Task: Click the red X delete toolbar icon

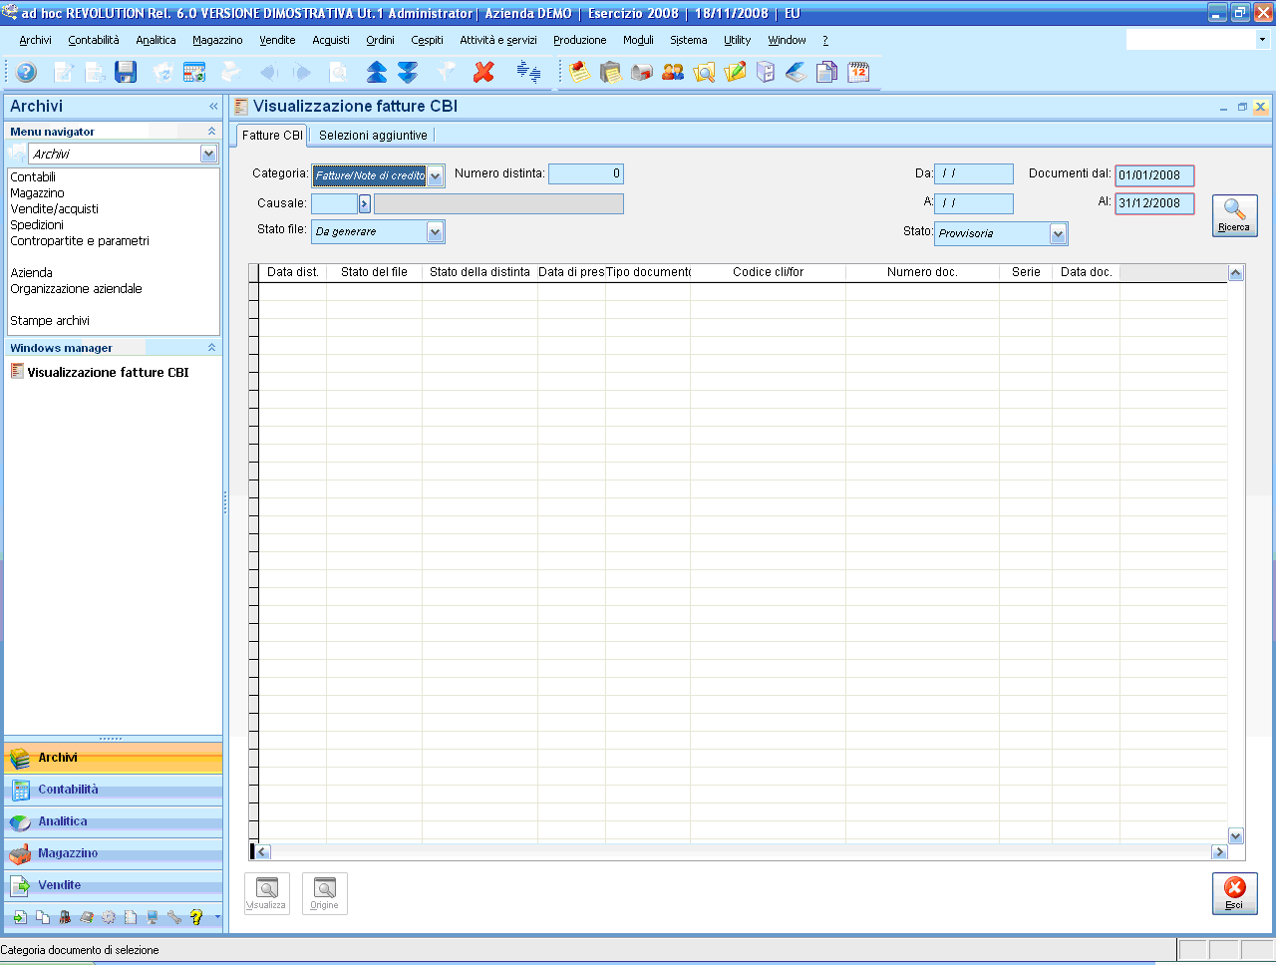Action: click(x=484, y=72)
